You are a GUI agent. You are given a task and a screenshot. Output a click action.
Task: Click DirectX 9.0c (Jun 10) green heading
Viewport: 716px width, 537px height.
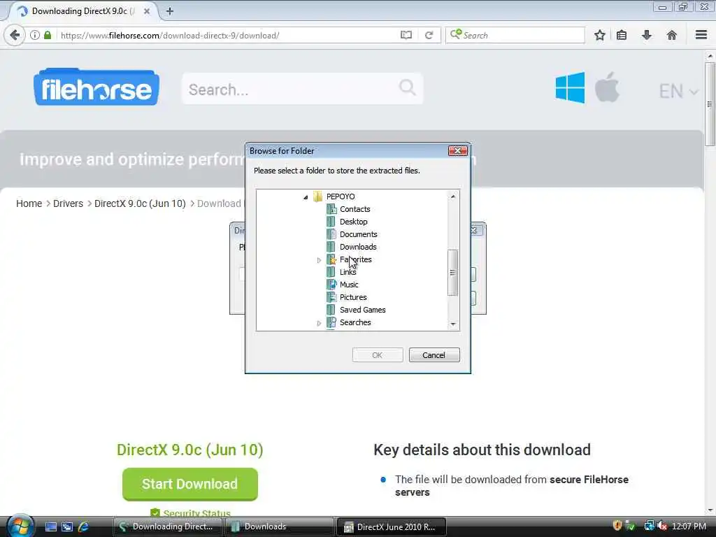click(190, 450)
